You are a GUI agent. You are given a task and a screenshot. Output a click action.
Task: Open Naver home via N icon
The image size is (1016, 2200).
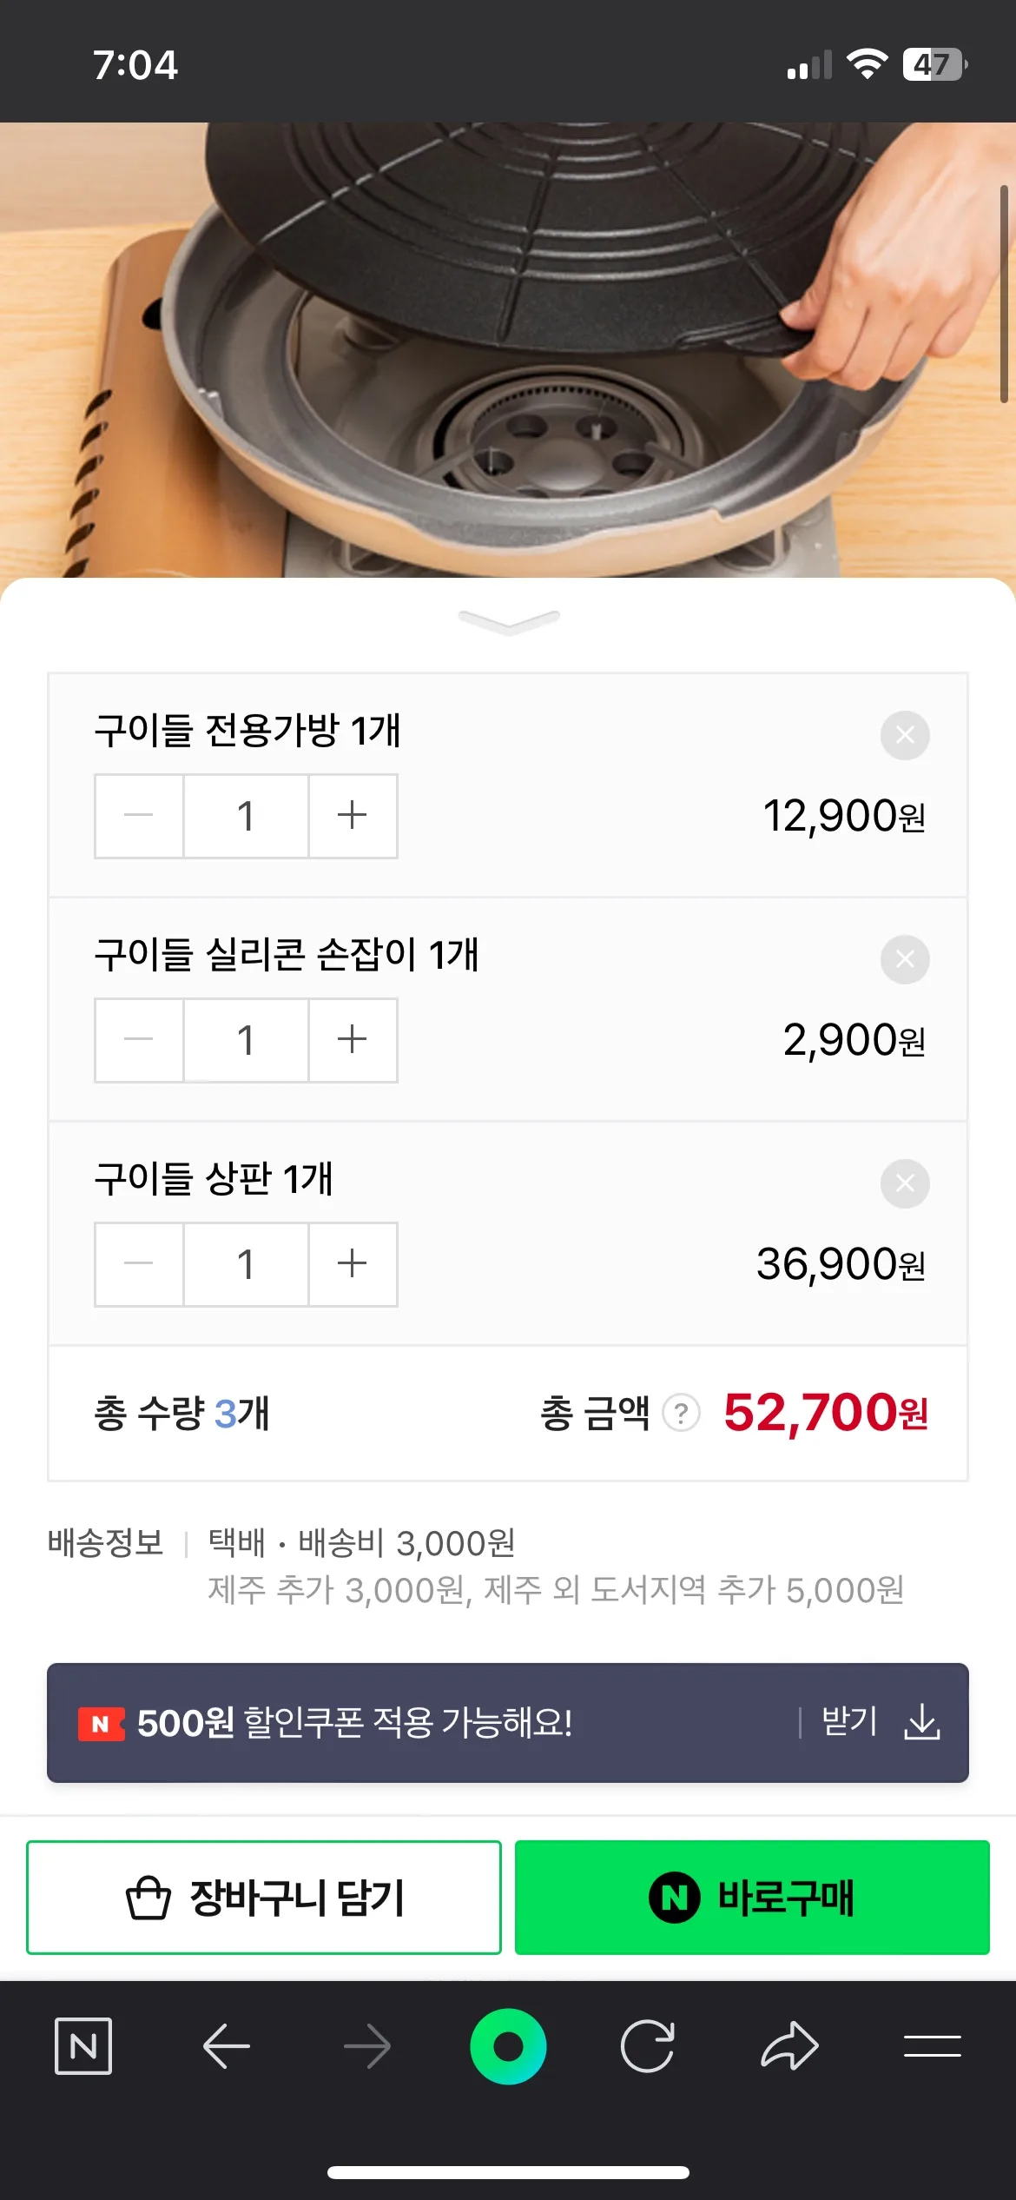(x=83, y=2046)
